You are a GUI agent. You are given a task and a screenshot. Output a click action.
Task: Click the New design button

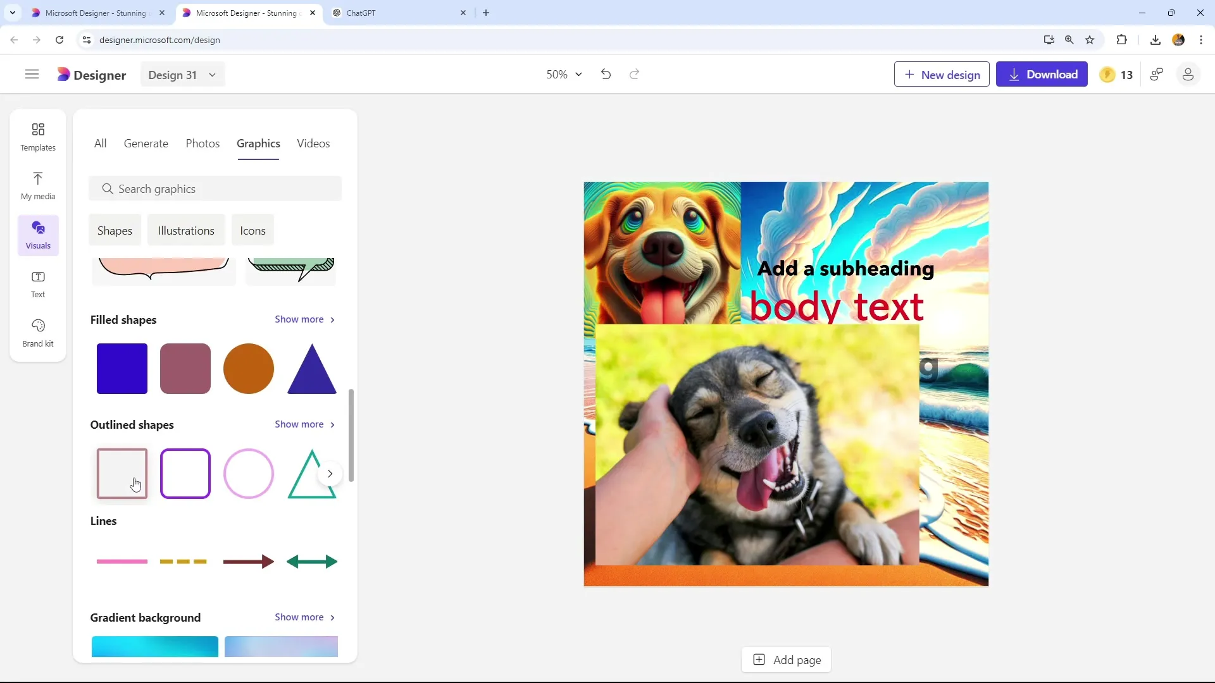(x=942, y=75)
